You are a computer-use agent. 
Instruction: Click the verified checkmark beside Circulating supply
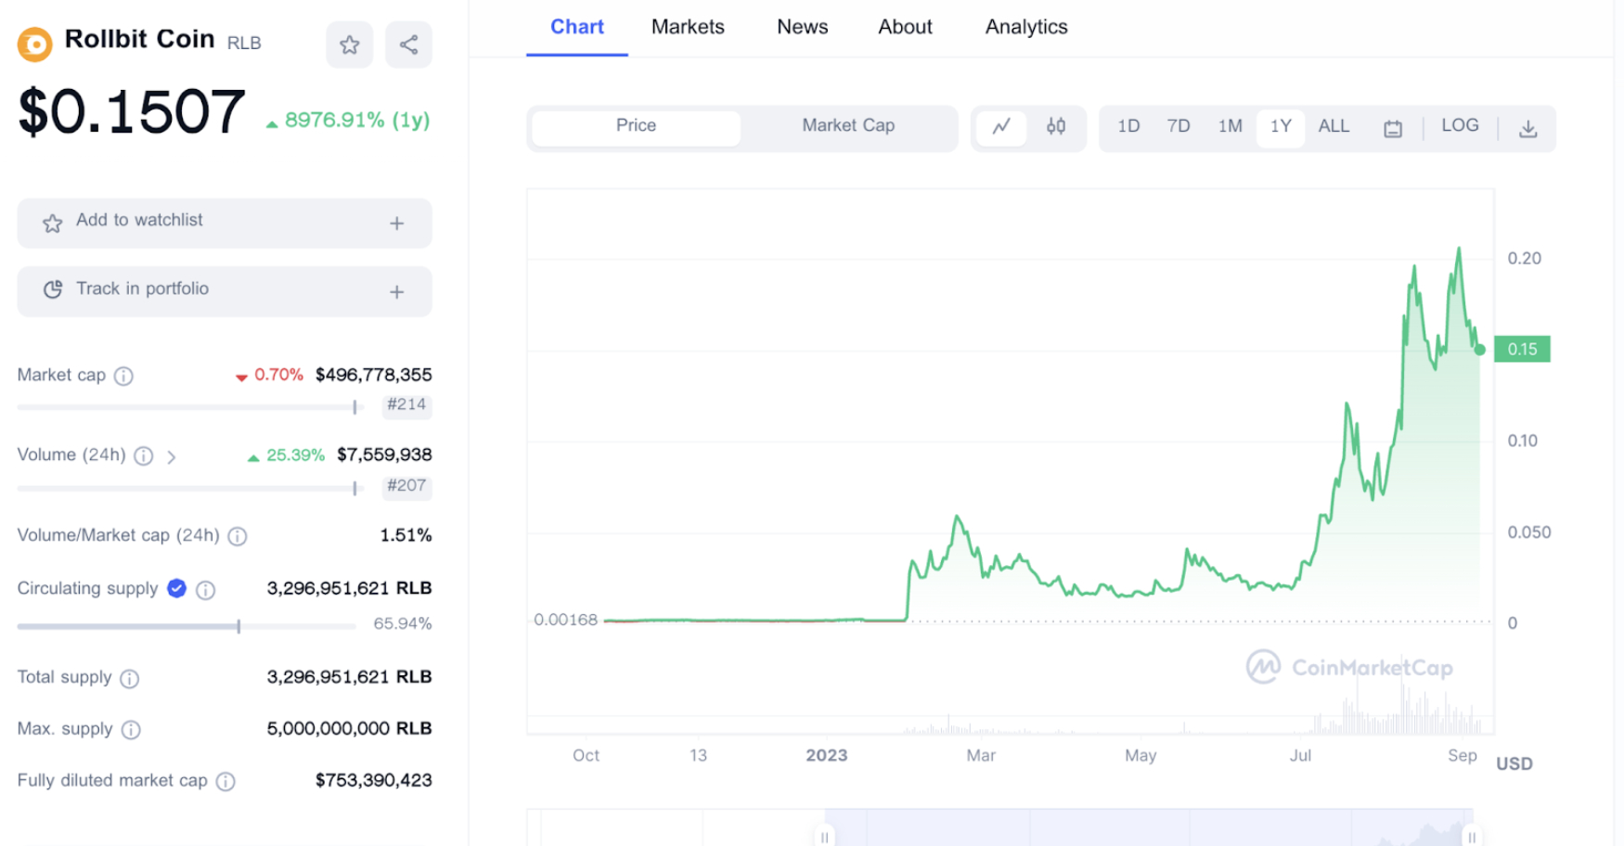[176, 588]
